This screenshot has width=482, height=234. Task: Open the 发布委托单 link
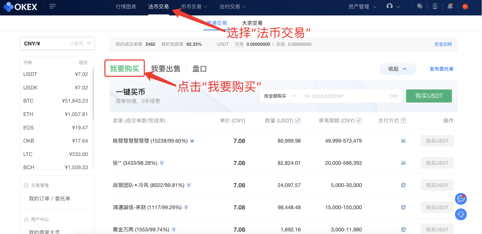(x=441, y=69)
